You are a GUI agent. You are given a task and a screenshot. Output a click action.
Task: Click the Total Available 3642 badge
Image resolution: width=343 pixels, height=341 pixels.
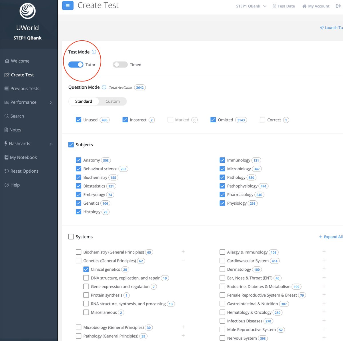coord(140,87)
